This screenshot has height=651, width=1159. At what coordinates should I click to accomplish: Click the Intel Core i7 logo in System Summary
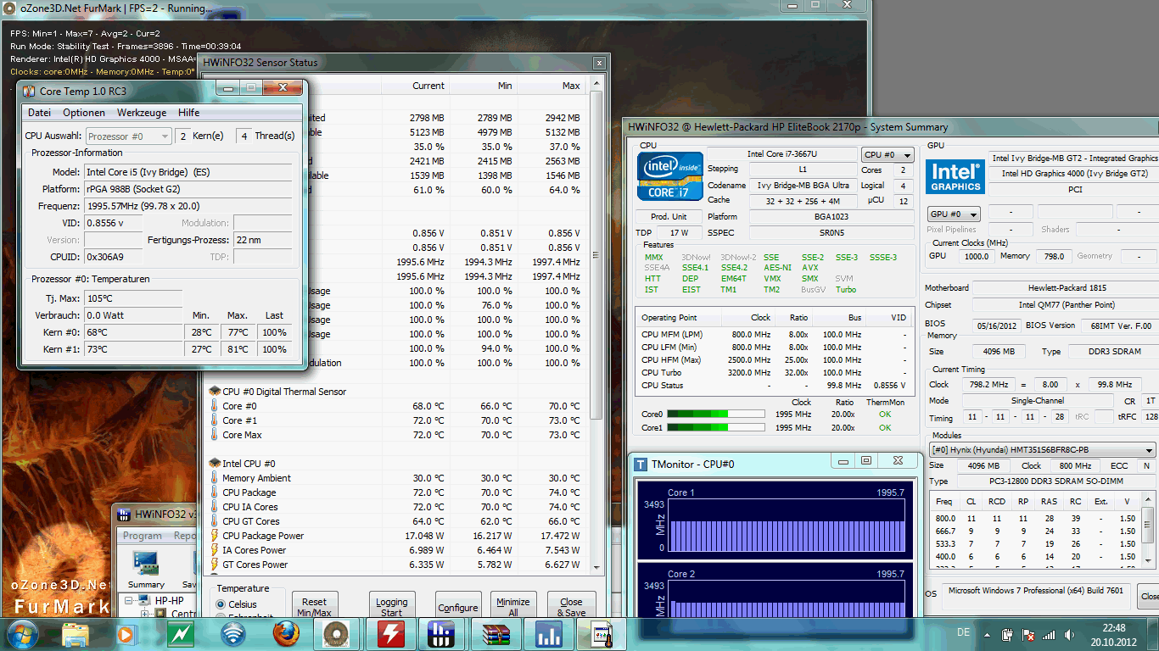[670, 176]
